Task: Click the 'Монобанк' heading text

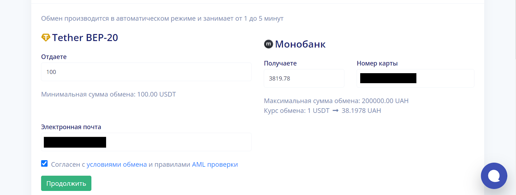Action: (300, 44)
